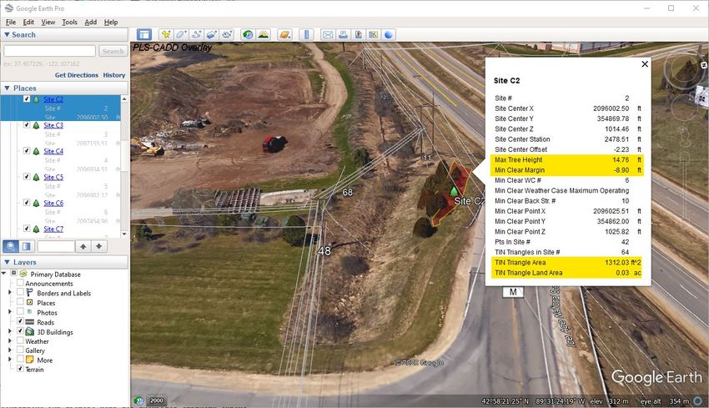Add a polygon with toolbar tool
Image resolution: width=709 pixels, height=408 pixels.
[x=181, y=34]
